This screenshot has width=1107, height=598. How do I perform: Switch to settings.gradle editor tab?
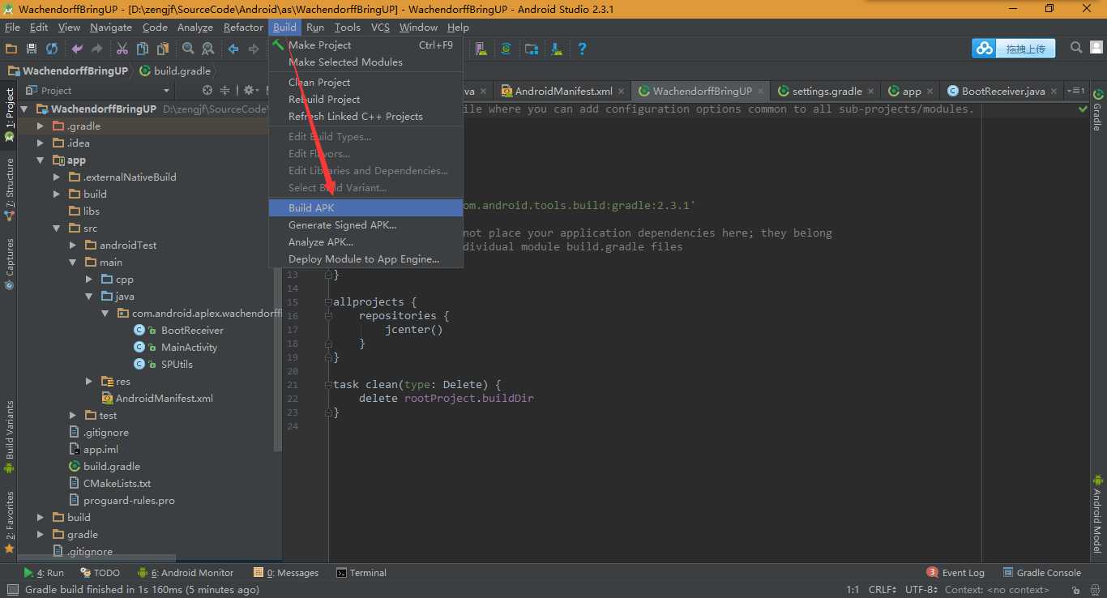[826, 91]
